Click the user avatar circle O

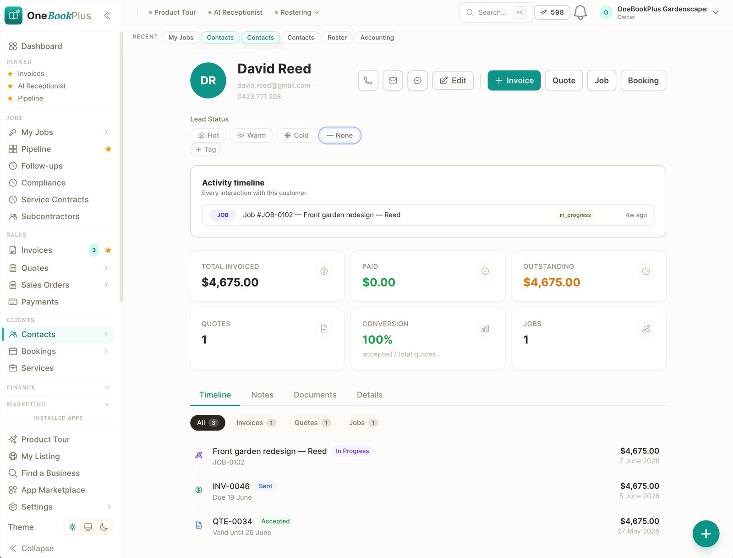[x=606, y=12]
